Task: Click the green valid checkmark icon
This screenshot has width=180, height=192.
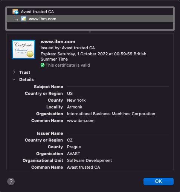Action: pyautogui.click(x=43, y=65)
